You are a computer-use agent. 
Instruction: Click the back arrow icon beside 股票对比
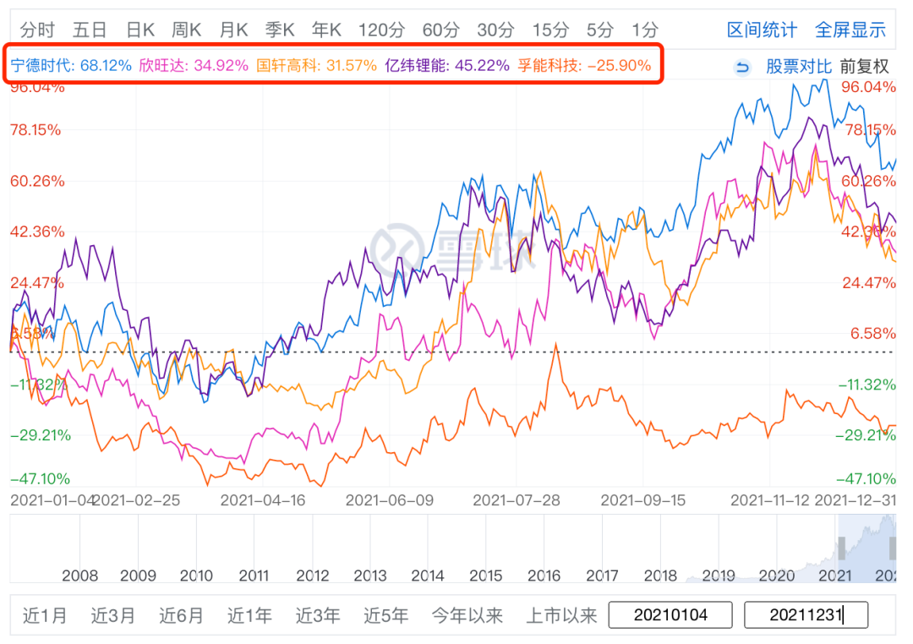coord(742,67)
